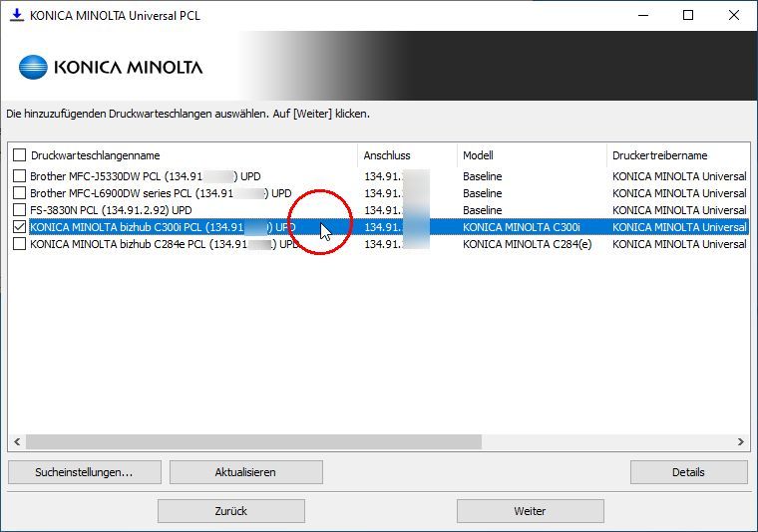This screenshot has height=532, width=758.
Task: Sort by Druckwarteschlangenname column header
Action: (95, 155)
